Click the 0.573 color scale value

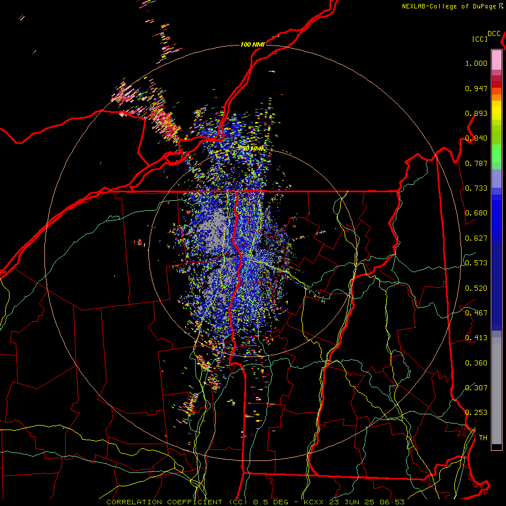[x=476, y=263]
